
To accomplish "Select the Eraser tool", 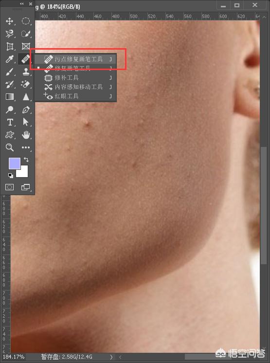I will pyautogui.click(x=26, y=84).
